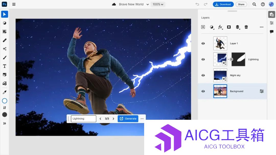This screenshot has height=155, width=276.
Task: Open search with magnifier icon
Action: pyautogui.click(x=254, y=4)
